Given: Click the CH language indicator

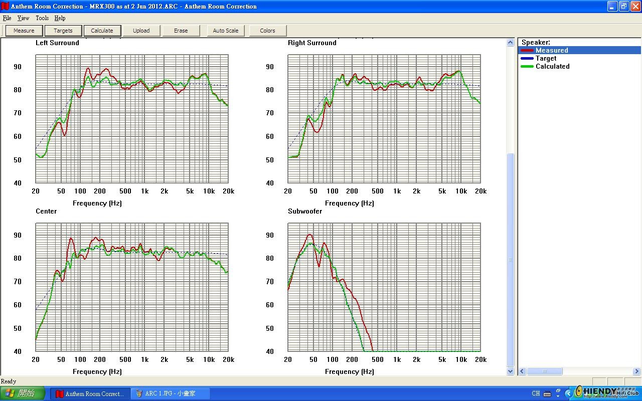Looking at the screenshot, I should tap(536, 394).
